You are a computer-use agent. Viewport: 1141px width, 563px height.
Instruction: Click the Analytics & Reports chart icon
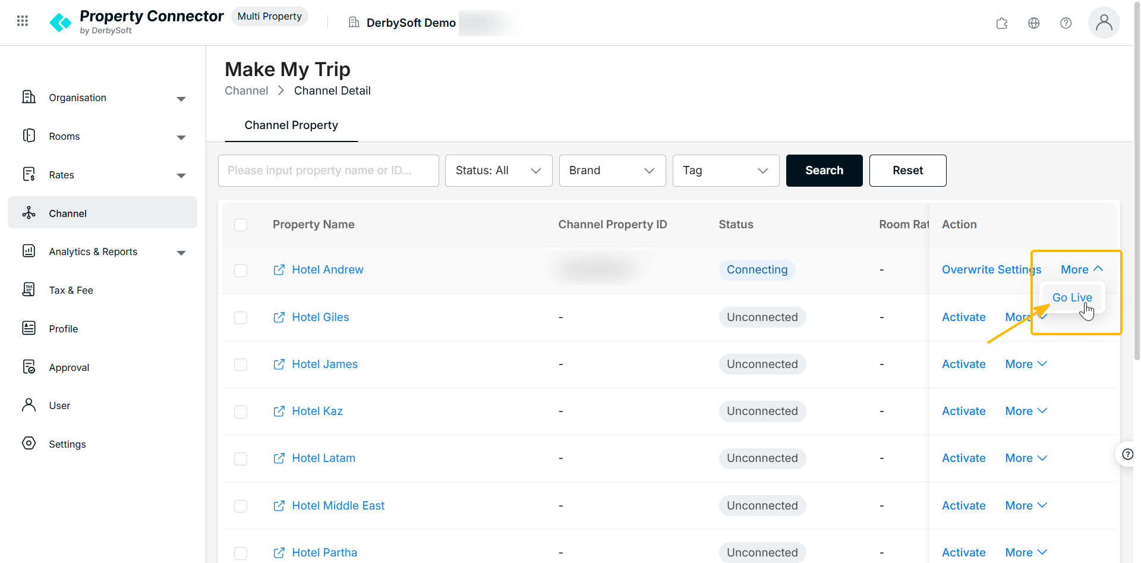tap(29, 251)
